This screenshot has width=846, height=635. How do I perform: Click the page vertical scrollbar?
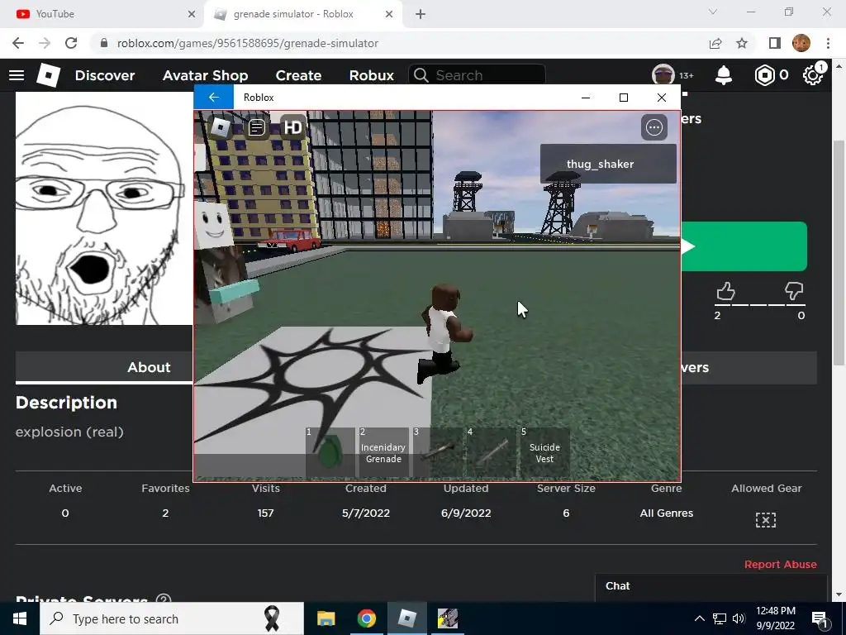pos(838,253)
